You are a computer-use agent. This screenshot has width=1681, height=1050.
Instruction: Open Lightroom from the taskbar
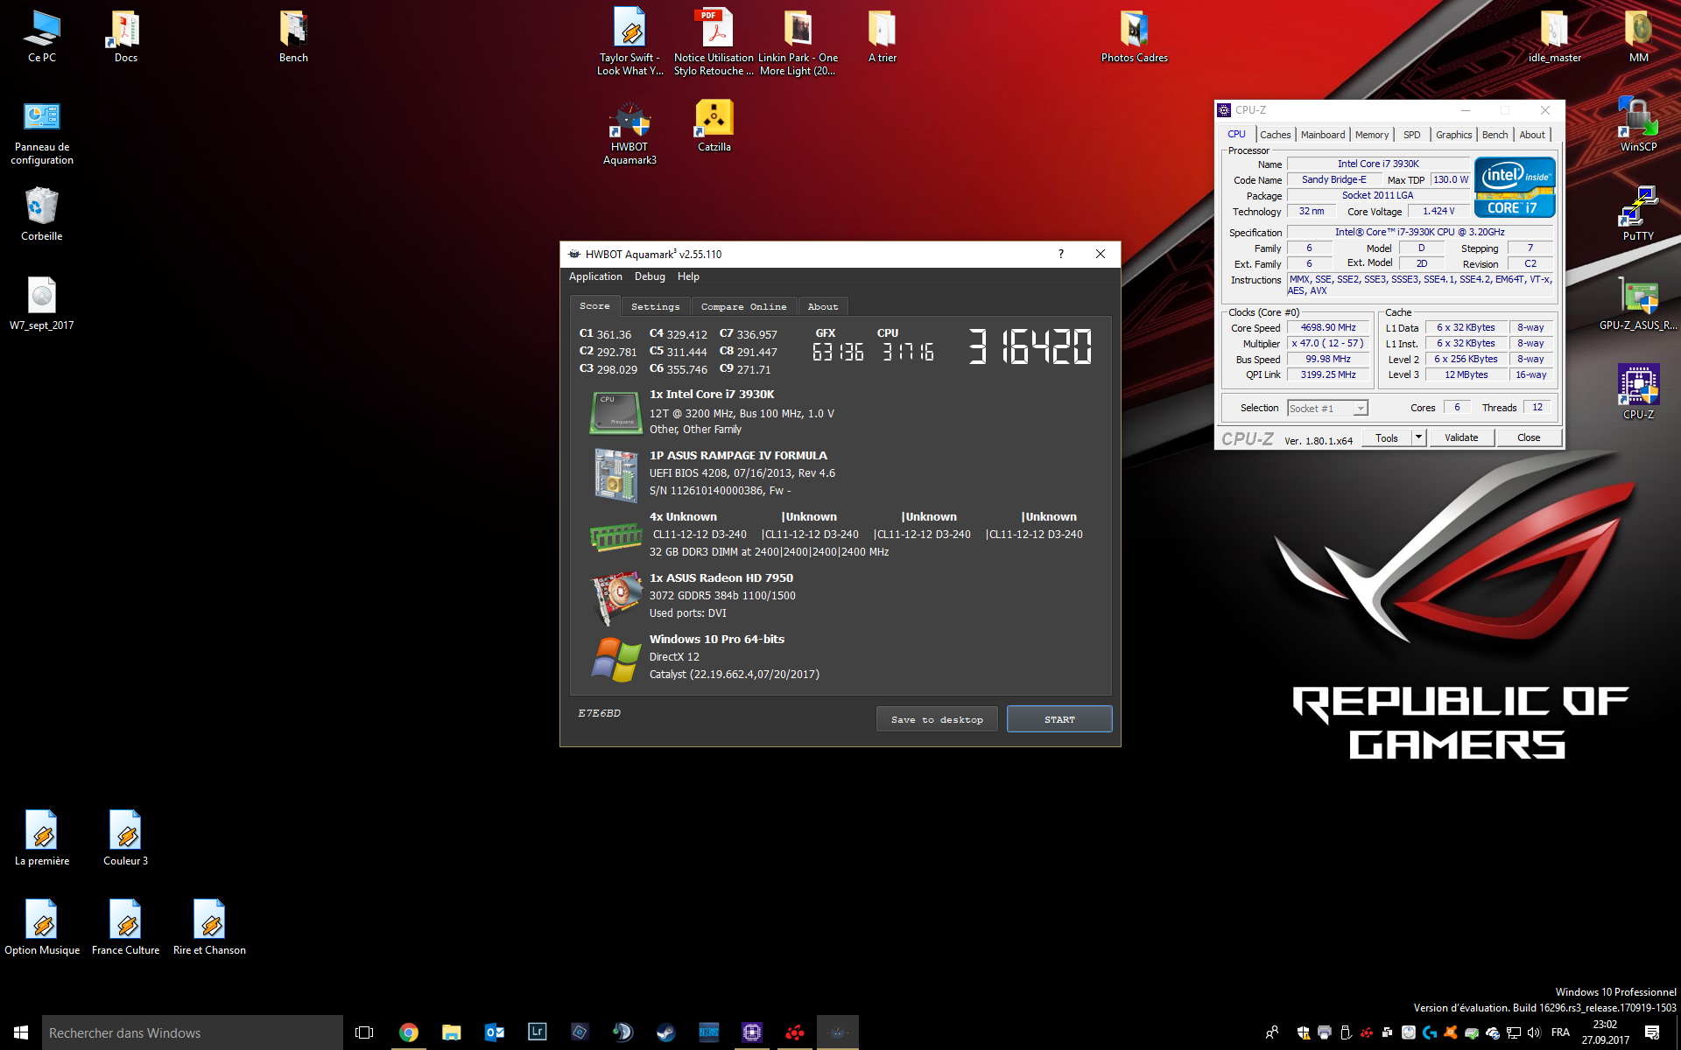coord(537,1032)
